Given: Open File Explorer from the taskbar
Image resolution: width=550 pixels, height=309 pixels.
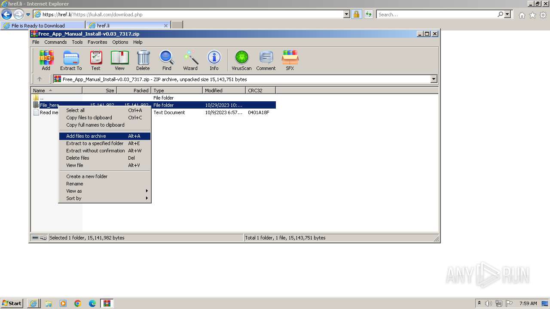Looking at the screenshot, I should [49, 303].
